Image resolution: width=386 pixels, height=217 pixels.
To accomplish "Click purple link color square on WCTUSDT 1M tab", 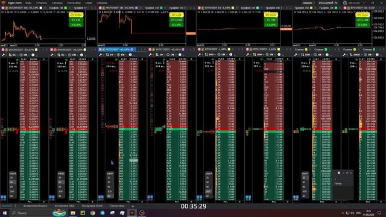I will click(136, 8).
